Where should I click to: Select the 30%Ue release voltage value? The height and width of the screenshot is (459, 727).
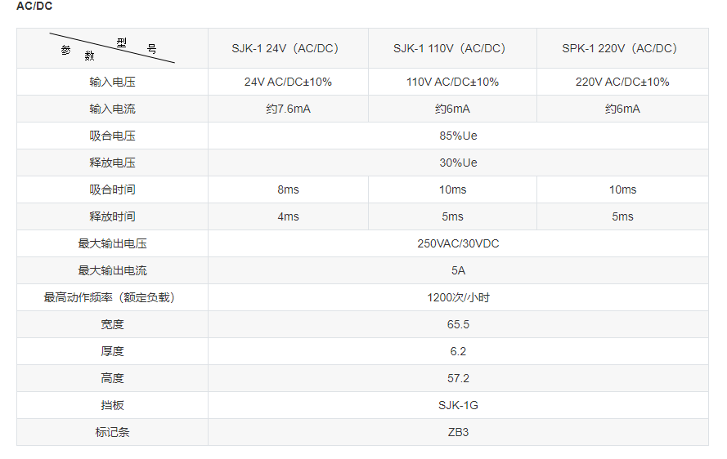pyautogui.click(x=458, y=163)
